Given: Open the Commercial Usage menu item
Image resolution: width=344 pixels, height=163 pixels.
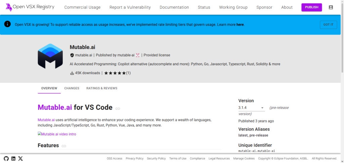Looking at the screenshot, I should coord(82,7).
